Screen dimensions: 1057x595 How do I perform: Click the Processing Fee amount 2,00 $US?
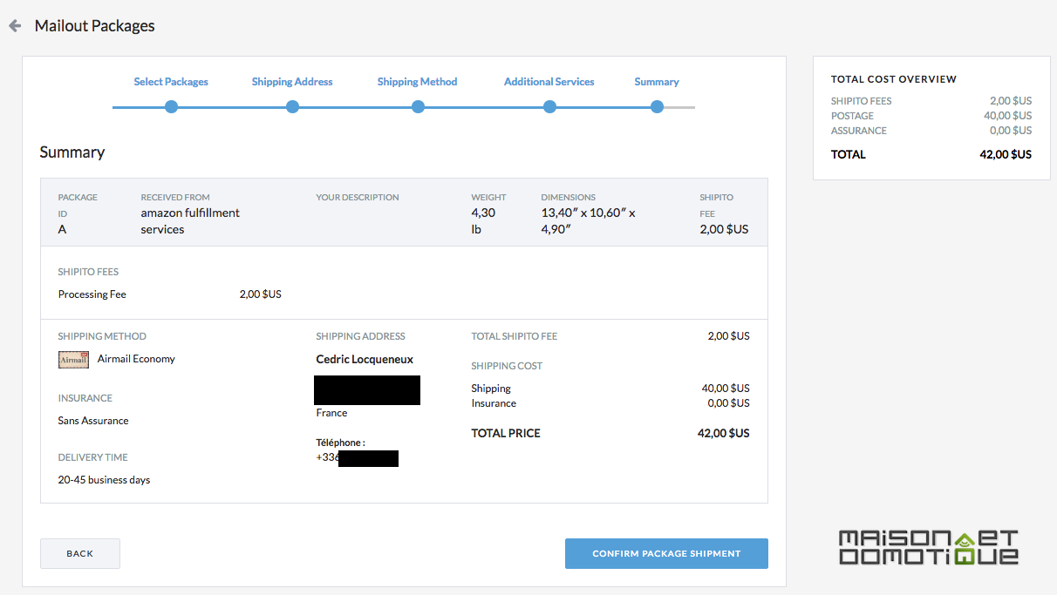pyautogui.click(x=261, y=294)
